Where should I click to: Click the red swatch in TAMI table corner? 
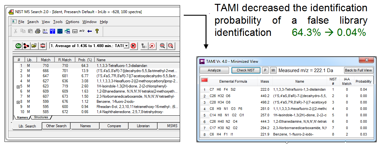204,80
